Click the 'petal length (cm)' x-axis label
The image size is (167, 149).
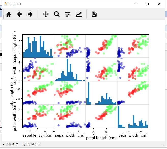101,138
